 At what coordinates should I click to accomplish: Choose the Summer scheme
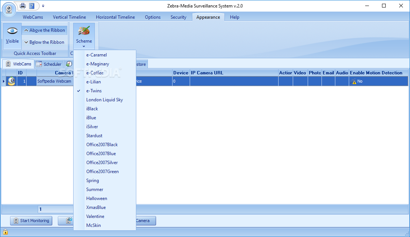pos(105,189)
